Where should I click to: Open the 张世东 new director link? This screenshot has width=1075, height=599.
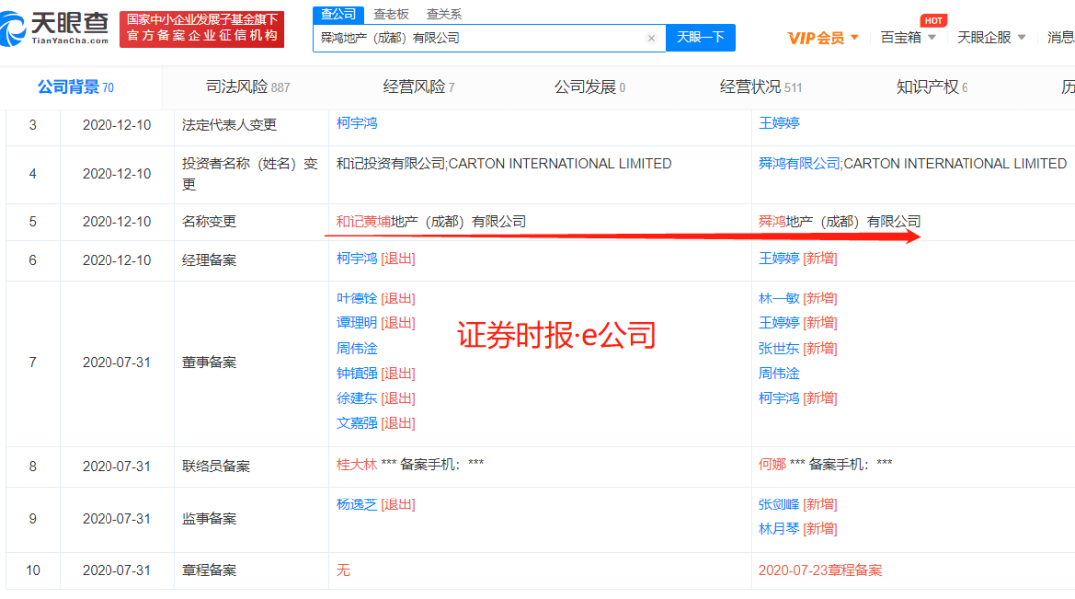[x=779, y=349]
